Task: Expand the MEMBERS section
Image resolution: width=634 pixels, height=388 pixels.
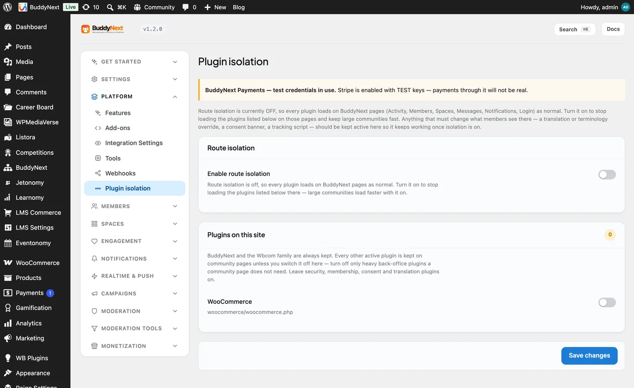Action: (x=135, y=206)
